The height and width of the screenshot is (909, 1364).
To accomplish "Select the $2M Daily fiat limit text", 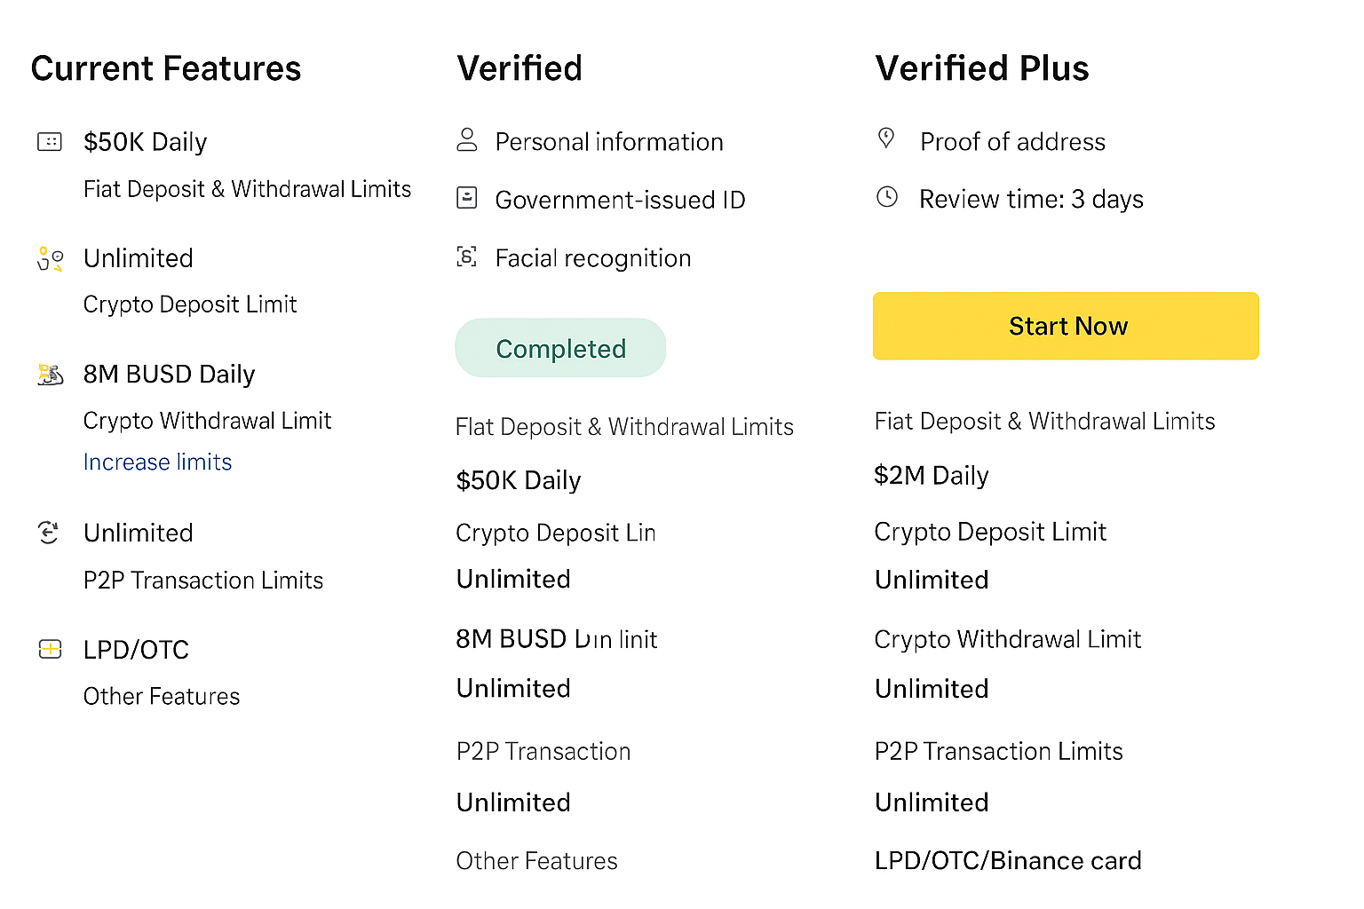I will (931, 475).
